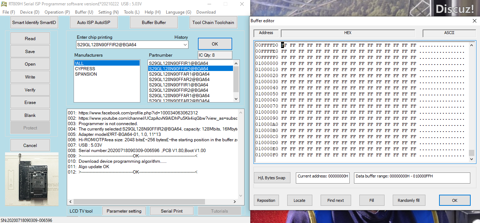Select CYPRESS in the Manufacturers list
This screenshot has width=480, height=223.
point(85,68)
